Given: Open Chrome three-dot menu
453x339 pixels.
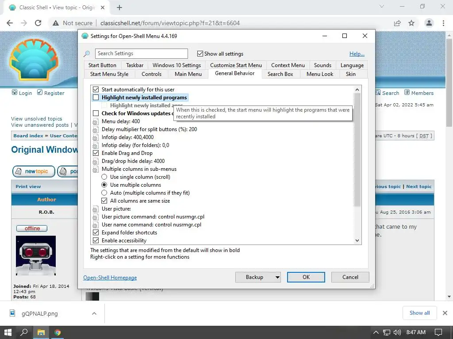Looking at the screenshot, I should point(443,23).
